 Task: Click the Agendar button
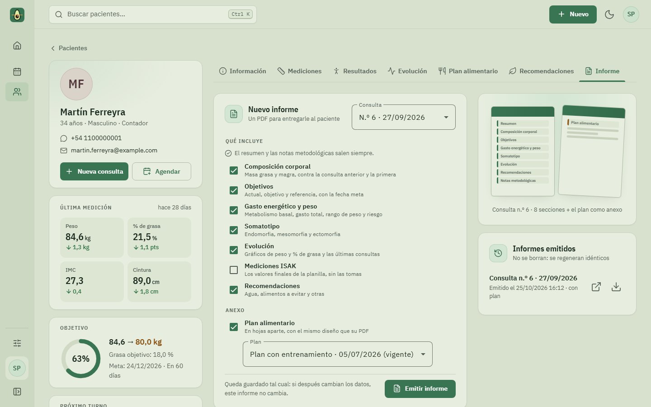(161, 171)
